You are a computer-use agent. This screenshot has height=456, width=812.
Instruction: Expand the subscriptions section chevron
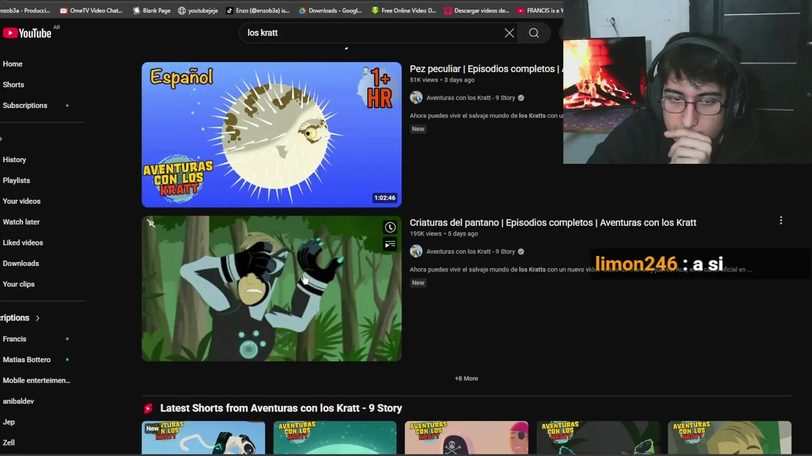click(x=37, y=318)
